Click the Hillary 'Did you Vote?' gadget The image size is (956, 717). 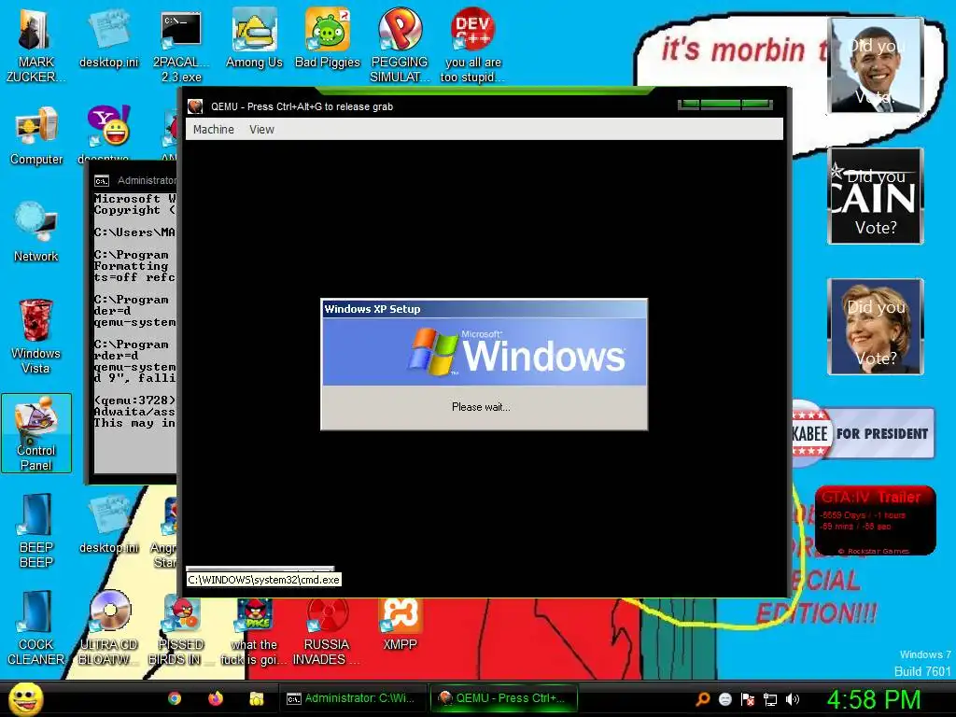click(x=875, y=326)
